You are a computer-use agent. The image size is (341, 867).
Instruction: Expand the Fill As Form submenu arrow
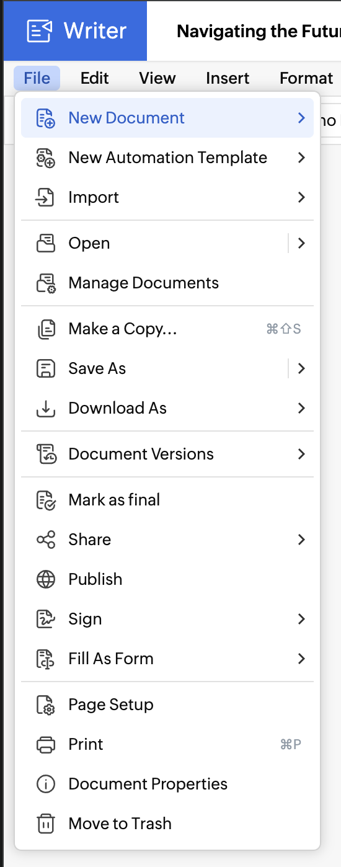[x=301, y=659]
